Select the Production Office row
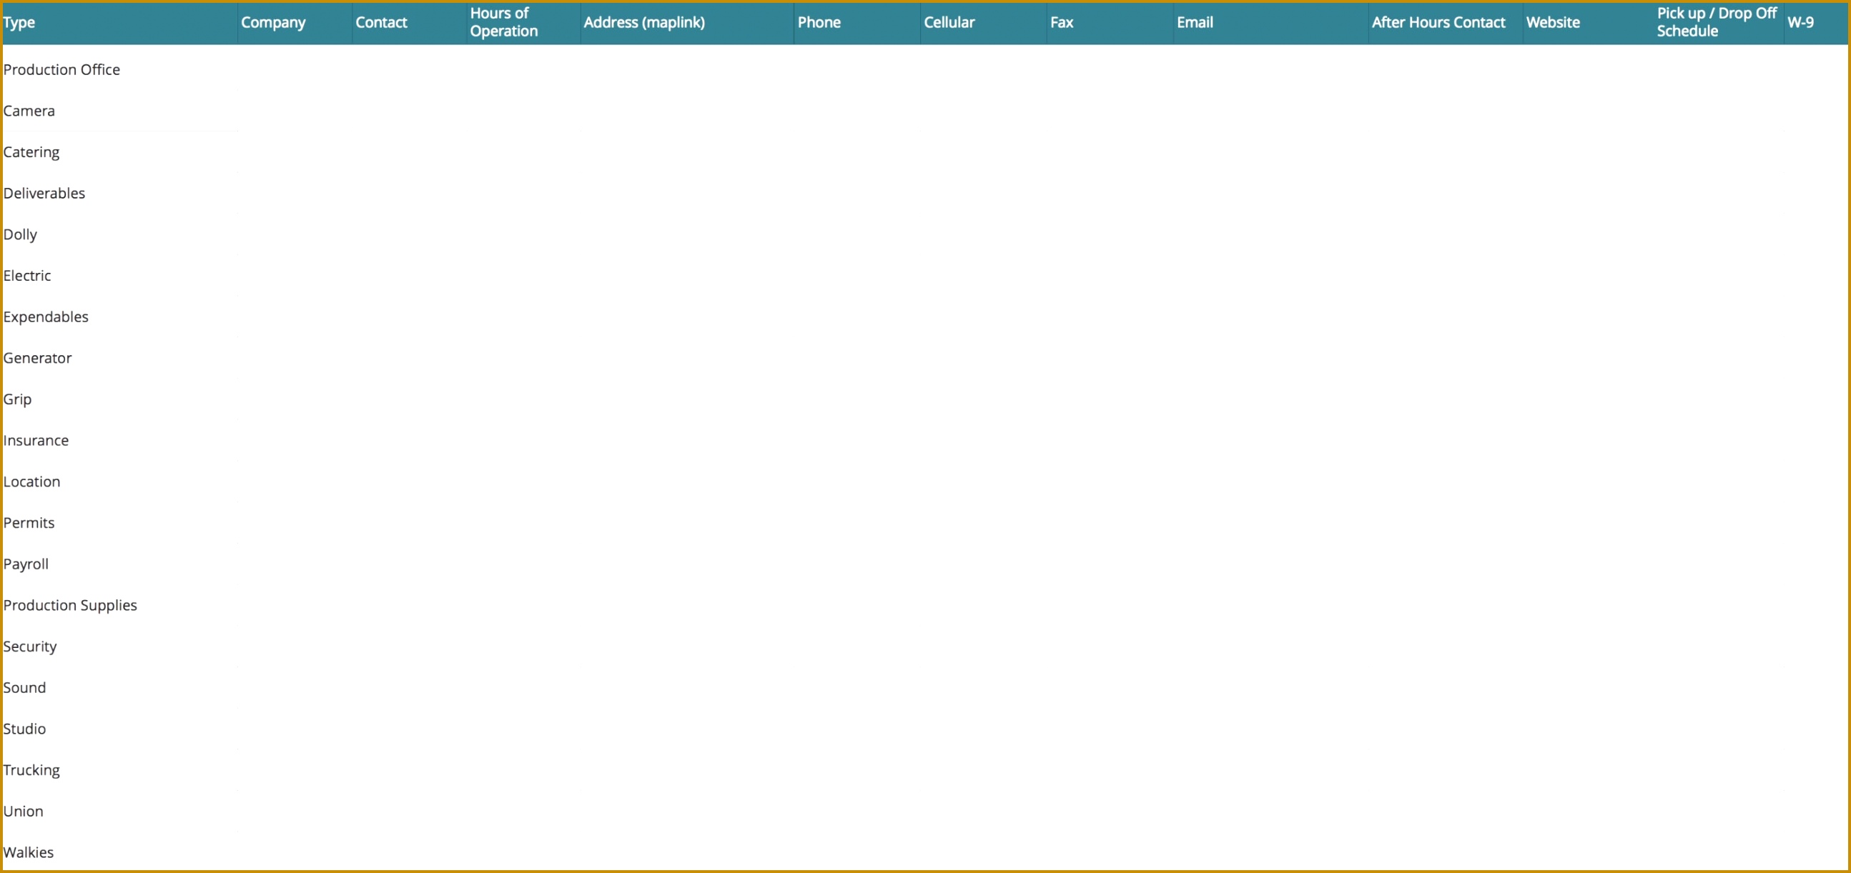The image size is (1851, 873). (61, 69)
